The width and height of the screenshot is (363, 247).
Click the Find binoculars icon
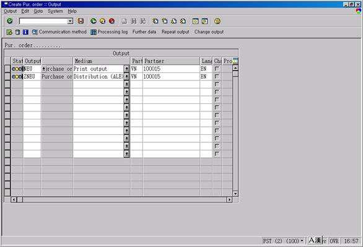tap(134, 21)
